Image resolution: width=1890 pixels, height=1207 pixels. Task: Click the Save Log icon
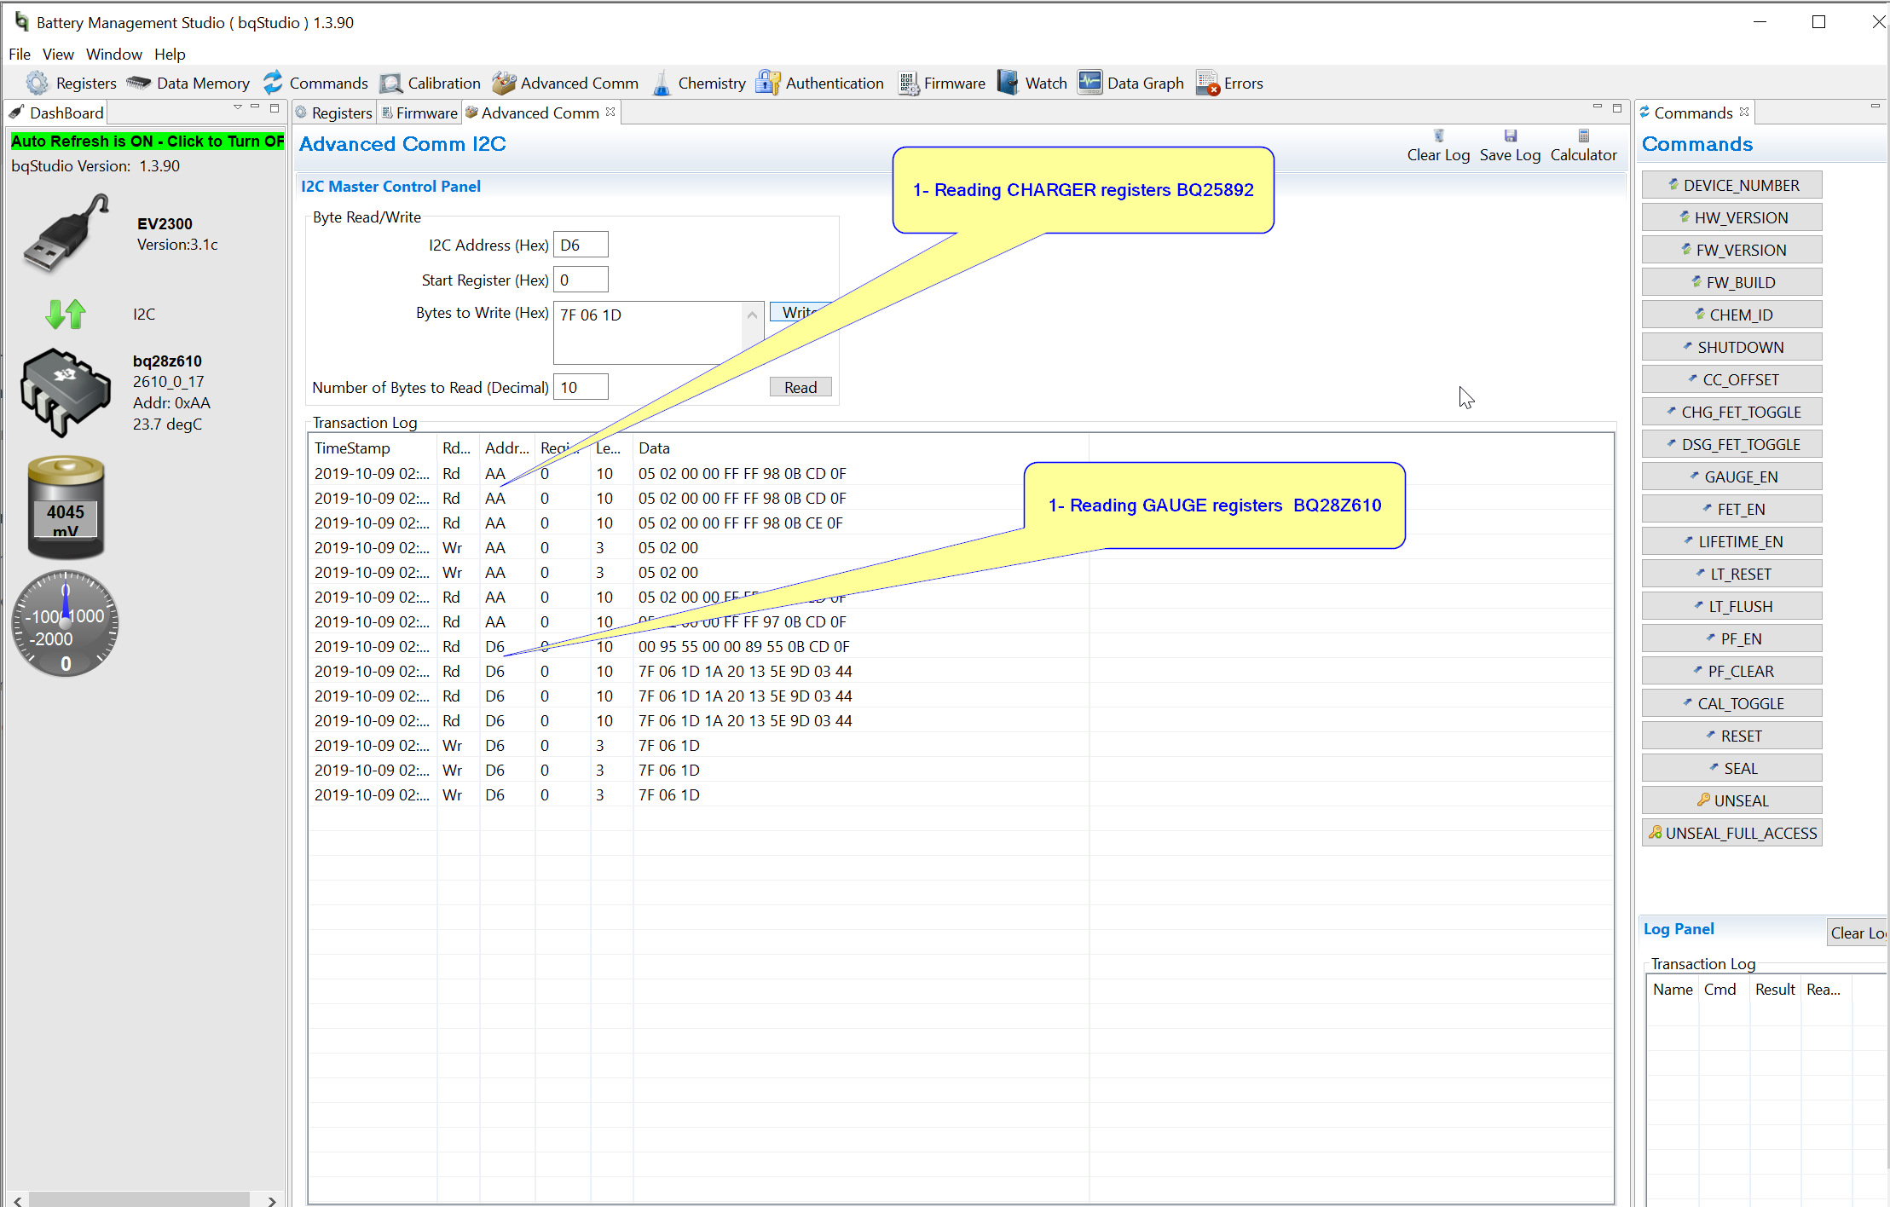pos(1510,136)
